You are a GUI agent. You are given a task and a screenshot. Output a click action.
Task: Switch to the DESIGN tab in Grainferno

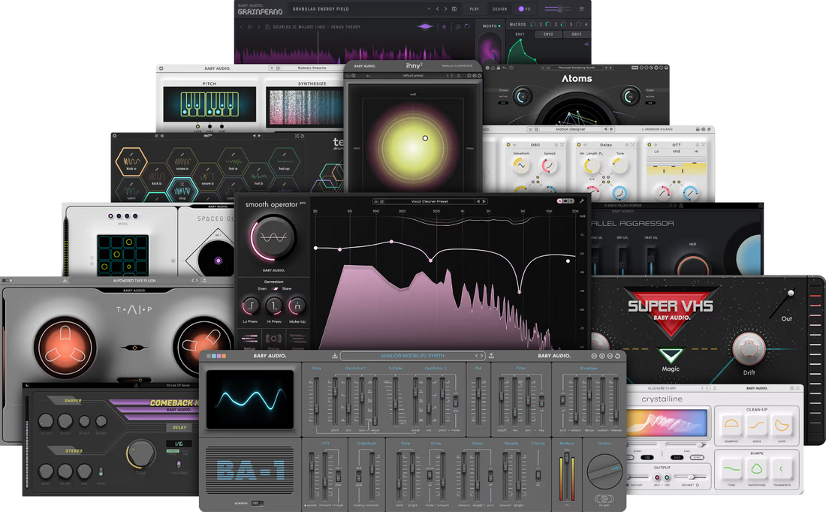499,9
